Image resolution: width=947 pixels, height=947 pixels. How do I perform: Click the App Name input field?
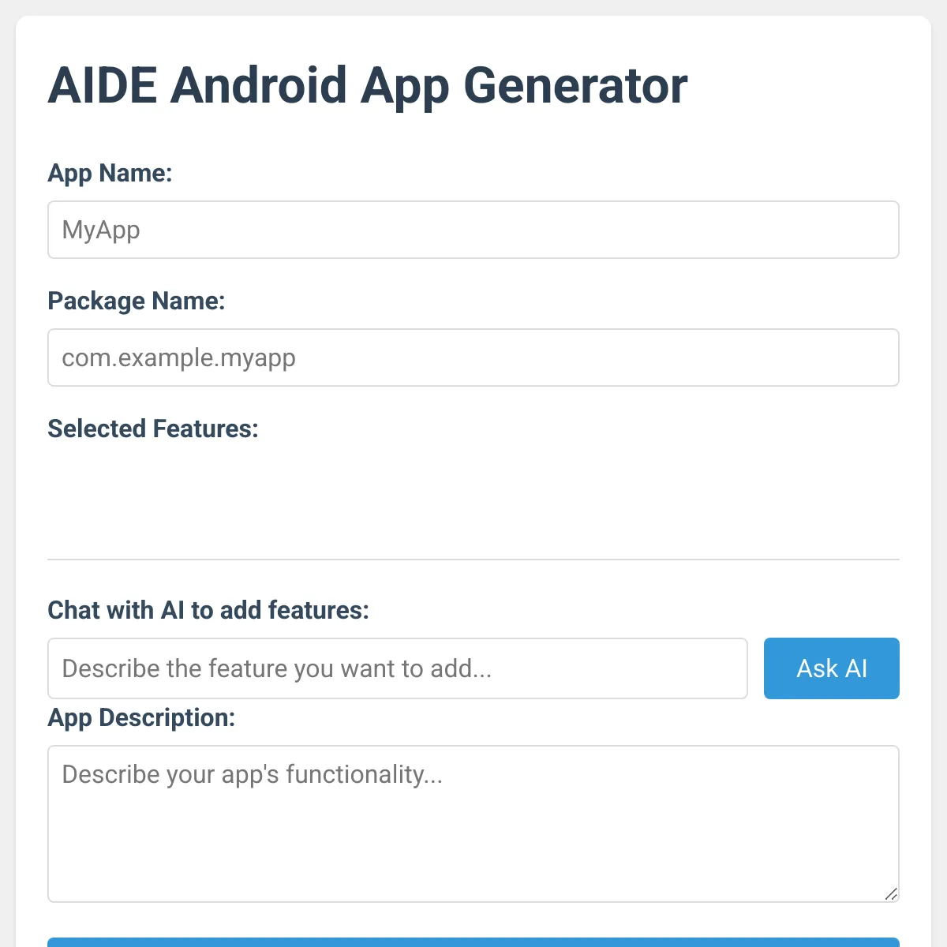pyautogui.click(x=473, y=230)
